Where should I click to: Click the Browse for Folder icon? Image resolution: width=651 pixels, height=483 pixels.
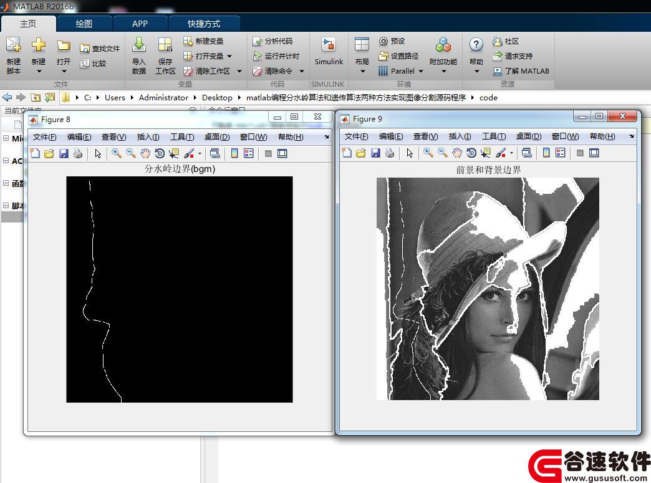(50, 97)
